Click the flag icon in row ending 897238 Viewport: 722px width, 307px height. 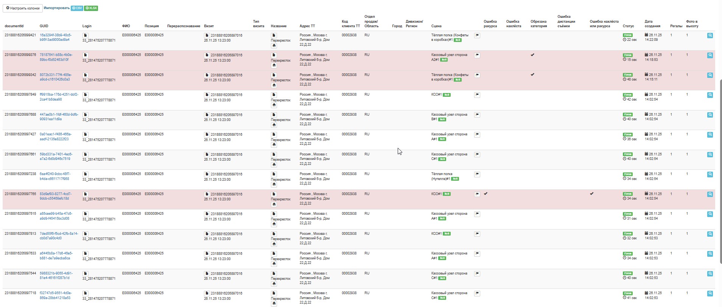(x=477, y=174)
